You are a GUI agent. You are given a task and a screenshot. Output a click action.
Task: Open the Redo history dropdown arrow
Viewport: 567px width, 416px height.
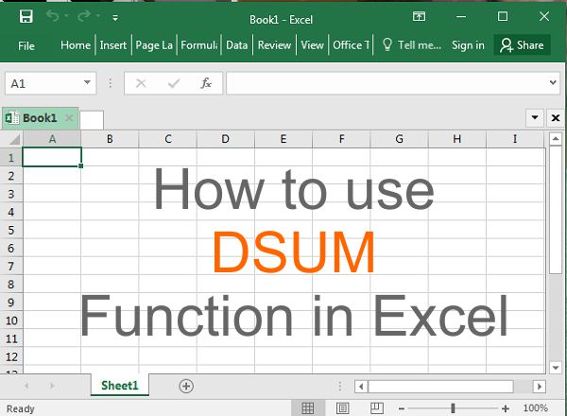98,16
